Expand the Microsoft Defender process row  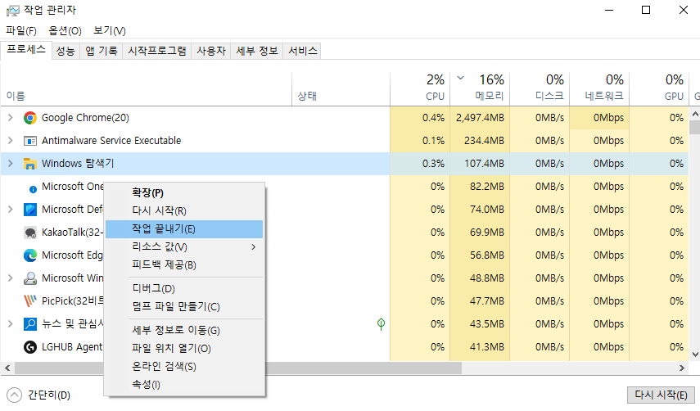(x=11, y=210)
